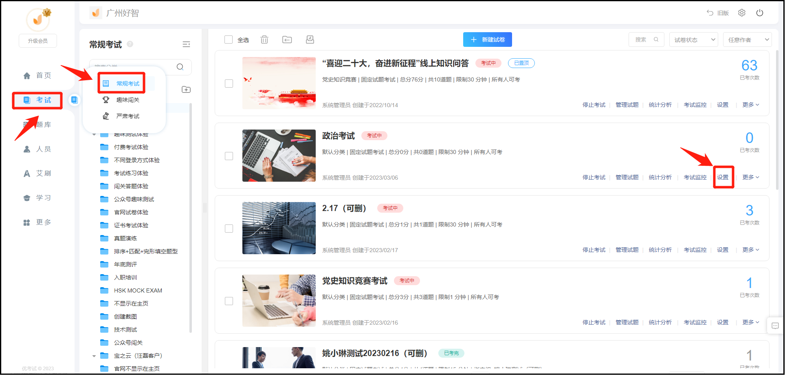Open the 考试 section in sidebar

37,101
